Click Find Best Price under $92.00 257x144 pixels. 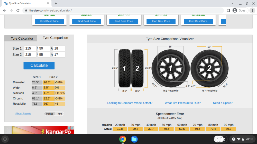click(x=124, y=21)
